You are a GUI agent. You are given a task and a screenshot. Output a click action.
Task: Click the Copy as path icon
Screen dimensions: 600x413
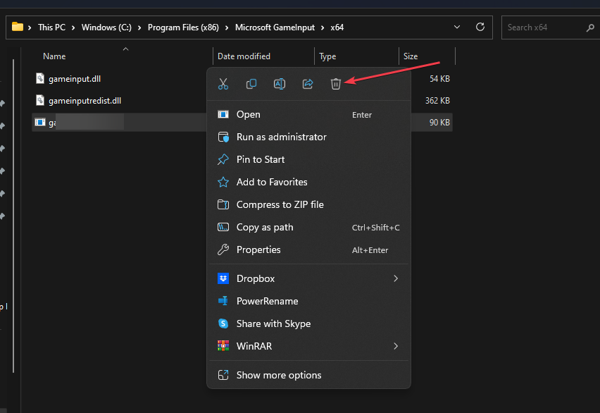223,227
